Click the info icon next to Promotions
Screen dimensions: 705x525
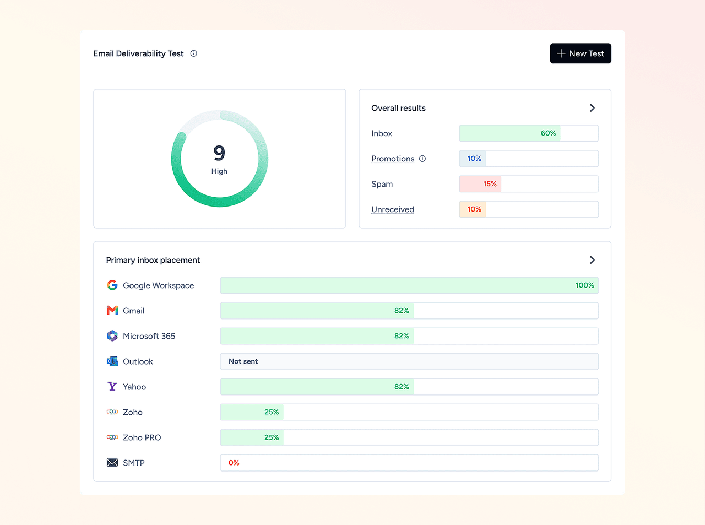pos(422,159)
